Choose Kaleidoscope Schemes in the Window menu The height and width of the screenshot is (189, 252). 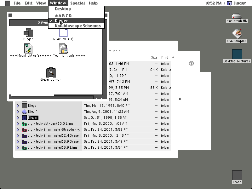76,26
